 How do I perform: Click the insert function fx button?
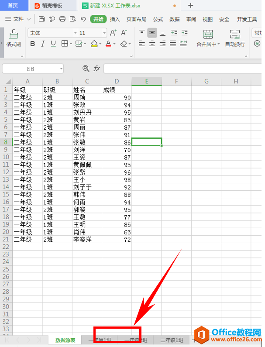pyautogui.click(x=97, y=69)
